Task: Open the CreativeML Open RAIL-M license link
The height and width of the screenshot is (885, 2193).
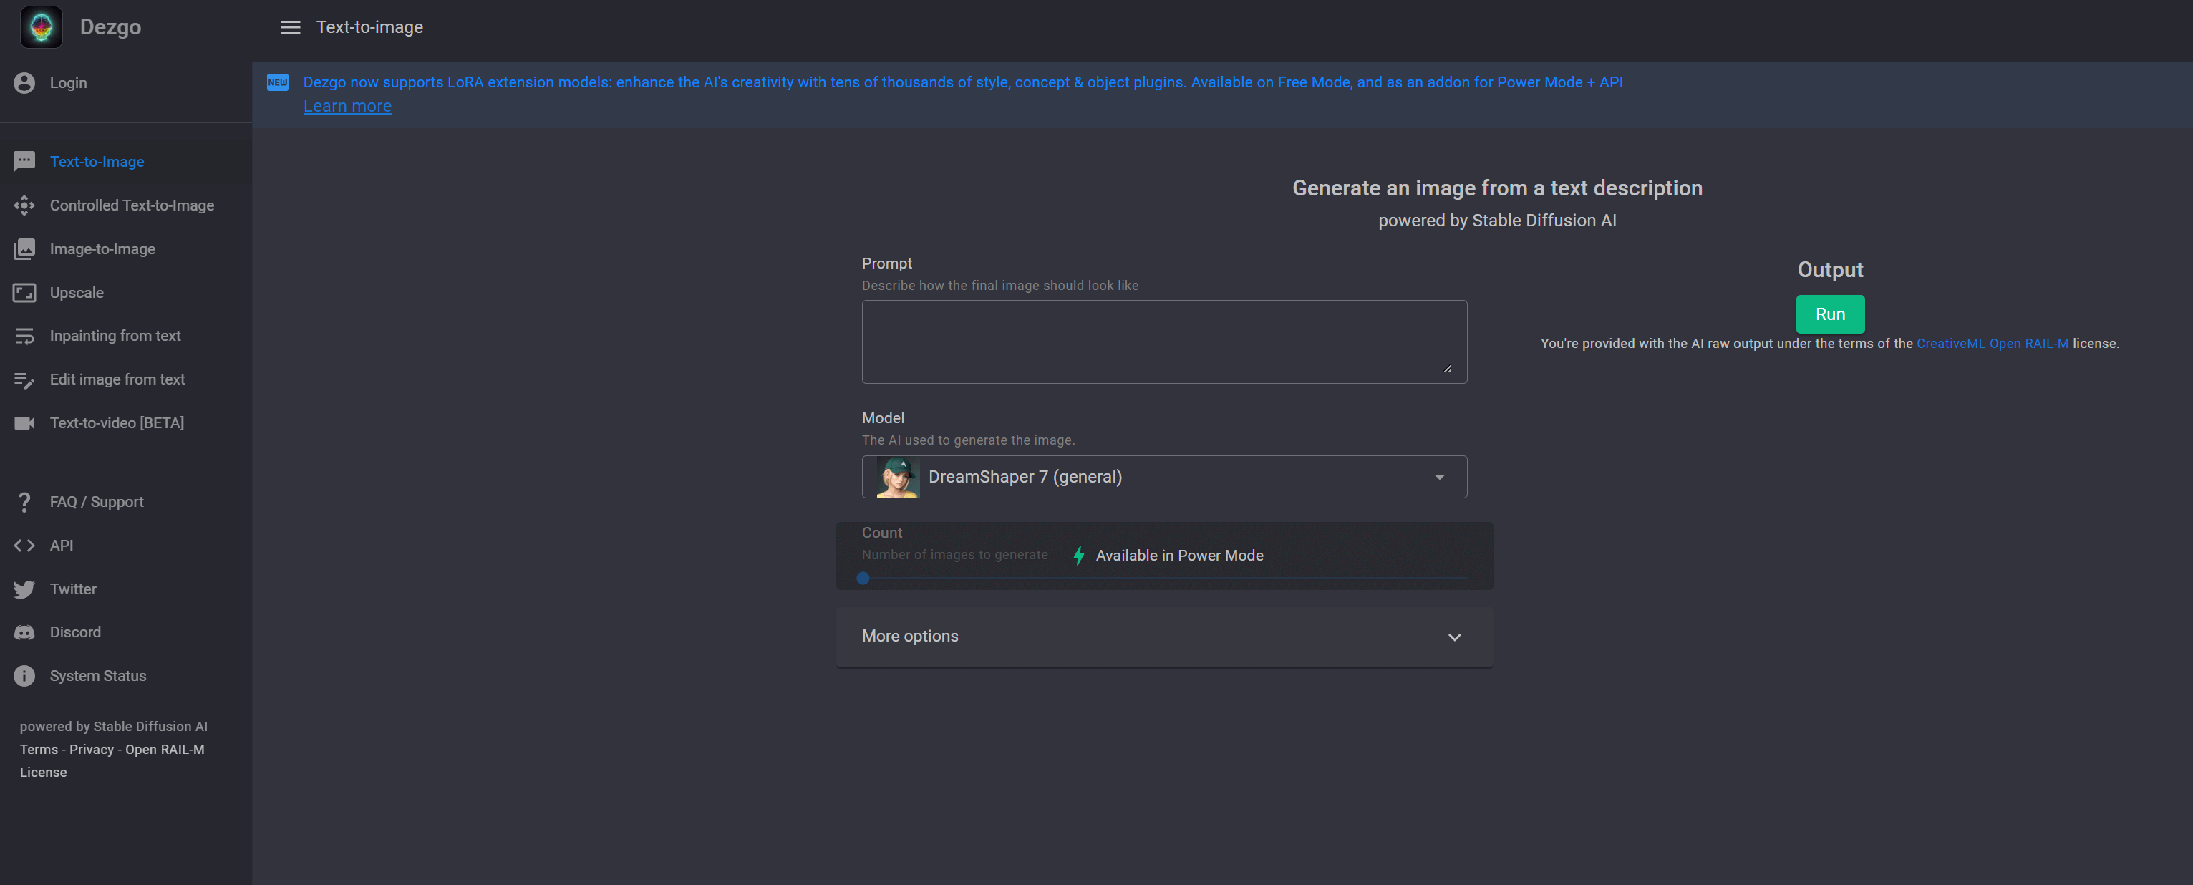Action: pos(1991,343)
